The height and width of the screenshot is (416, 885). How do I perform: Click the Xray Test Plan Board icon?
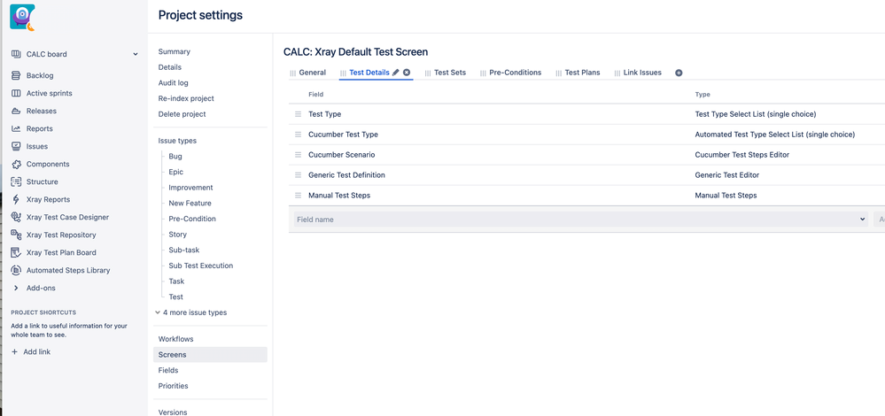pos(16,252)
